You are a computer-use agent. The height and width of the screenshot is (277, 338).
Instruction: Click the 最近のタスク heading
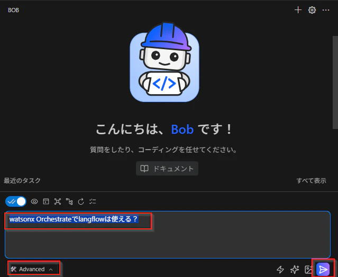[x=22, y=180]
